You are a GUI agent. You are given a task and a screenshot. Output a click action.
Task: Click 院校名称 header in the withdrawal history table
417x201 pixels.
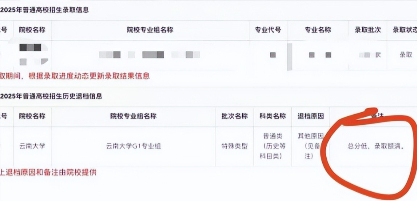pos(32,116)
